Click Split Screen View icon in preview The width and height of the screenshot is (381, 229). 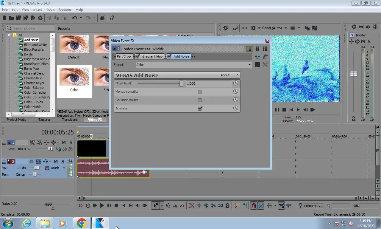[x=253, y=28]
